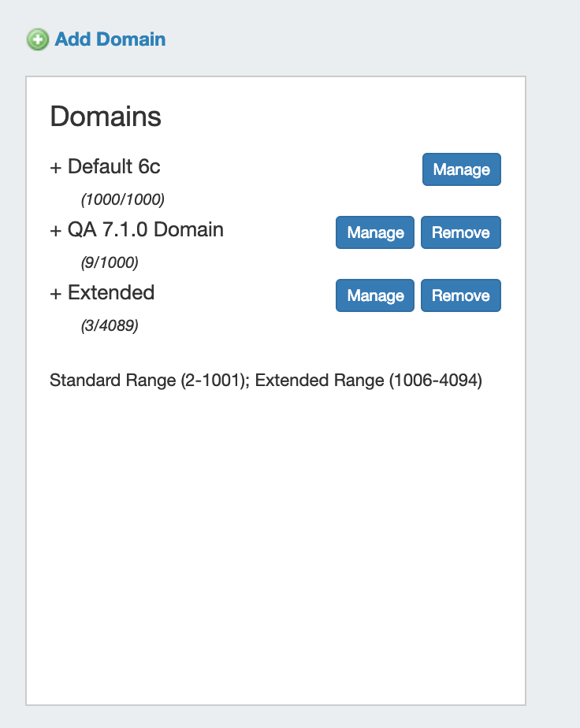This screenshot has height=728, width=580.
Task: Click the Extended Range (1006-4094) text
Action: [369, 381]
